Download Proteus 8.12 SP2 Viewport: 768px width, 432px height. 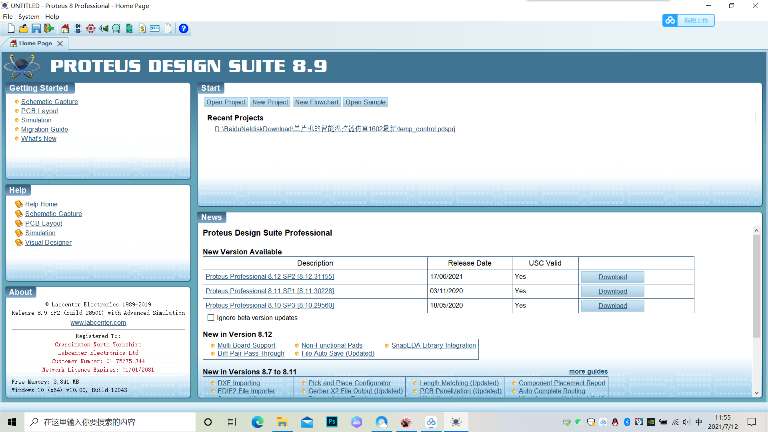(x=612, y=277)
